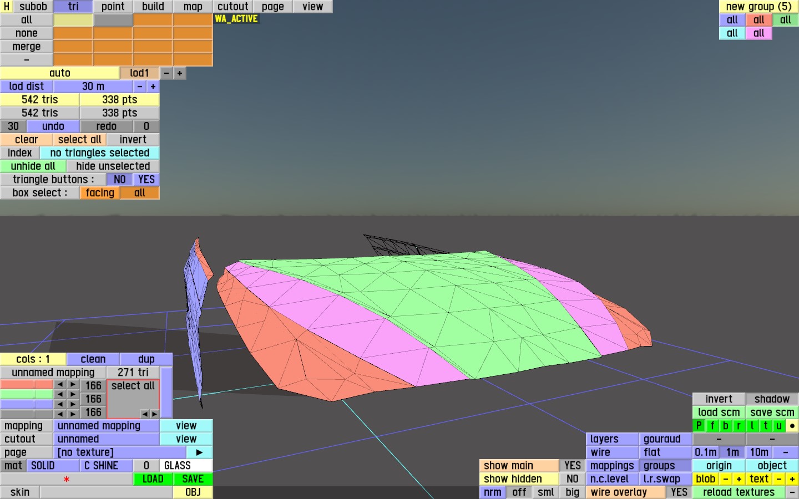Viewport: 799px width, 499px height.
Task: Click the small right arrow inside the red-outlined colour box
Action: click(x=154, y=414)
